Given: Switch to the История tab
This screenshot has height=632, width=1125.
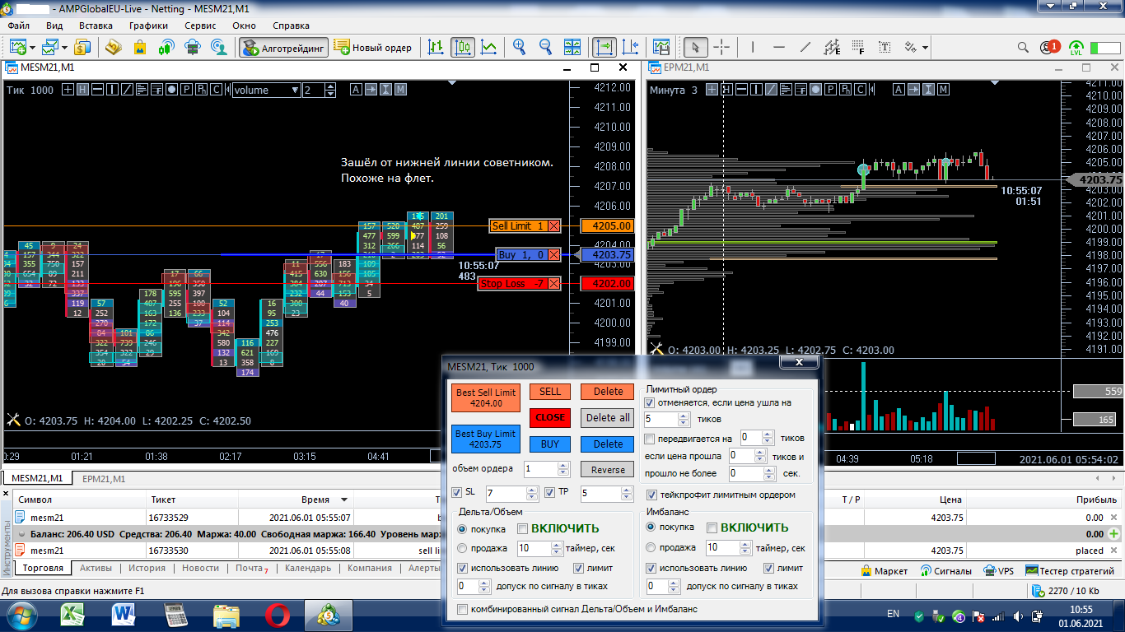Looking at the screenshot, I should [147, 569].
